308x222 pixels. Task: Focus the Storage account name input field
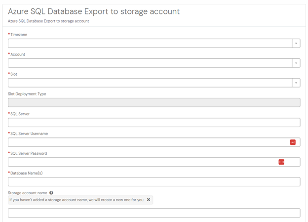click(x=154, y=213)
